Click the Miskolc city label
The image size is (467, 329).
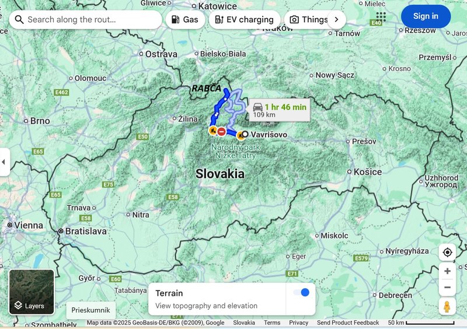coord(334,236)
